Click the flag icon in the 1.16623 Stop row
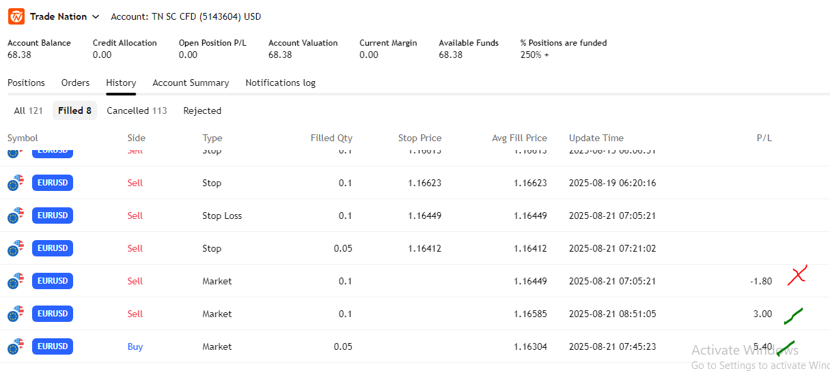 click(x=16, y=183)
